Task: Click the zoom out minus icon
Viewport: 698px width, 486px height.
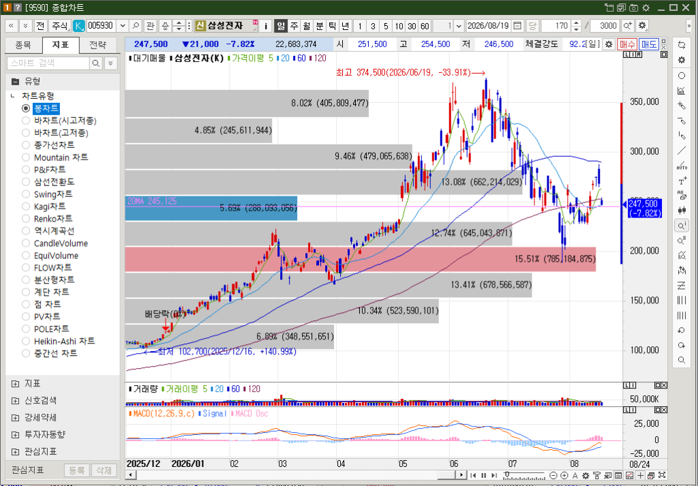Action: pyautogui.click(x=553, y=475)
